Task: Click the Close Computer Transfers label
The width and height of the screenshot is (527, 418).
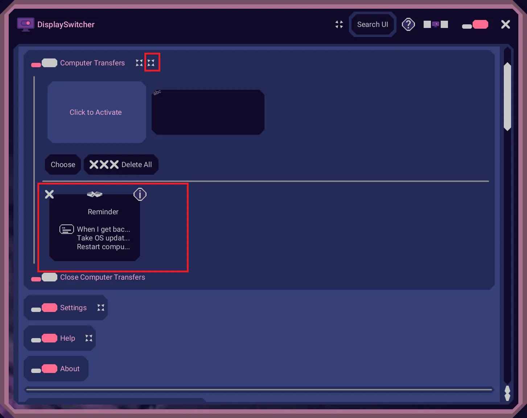Action: pos(103,277)
